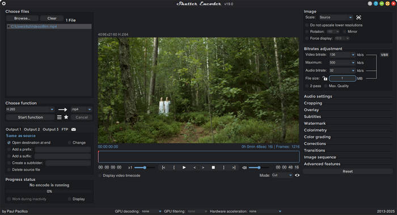This screenshot has width=397, height=215.
Task: Open the .mp4 extension dropdown
Action: (x=81, y=109)
